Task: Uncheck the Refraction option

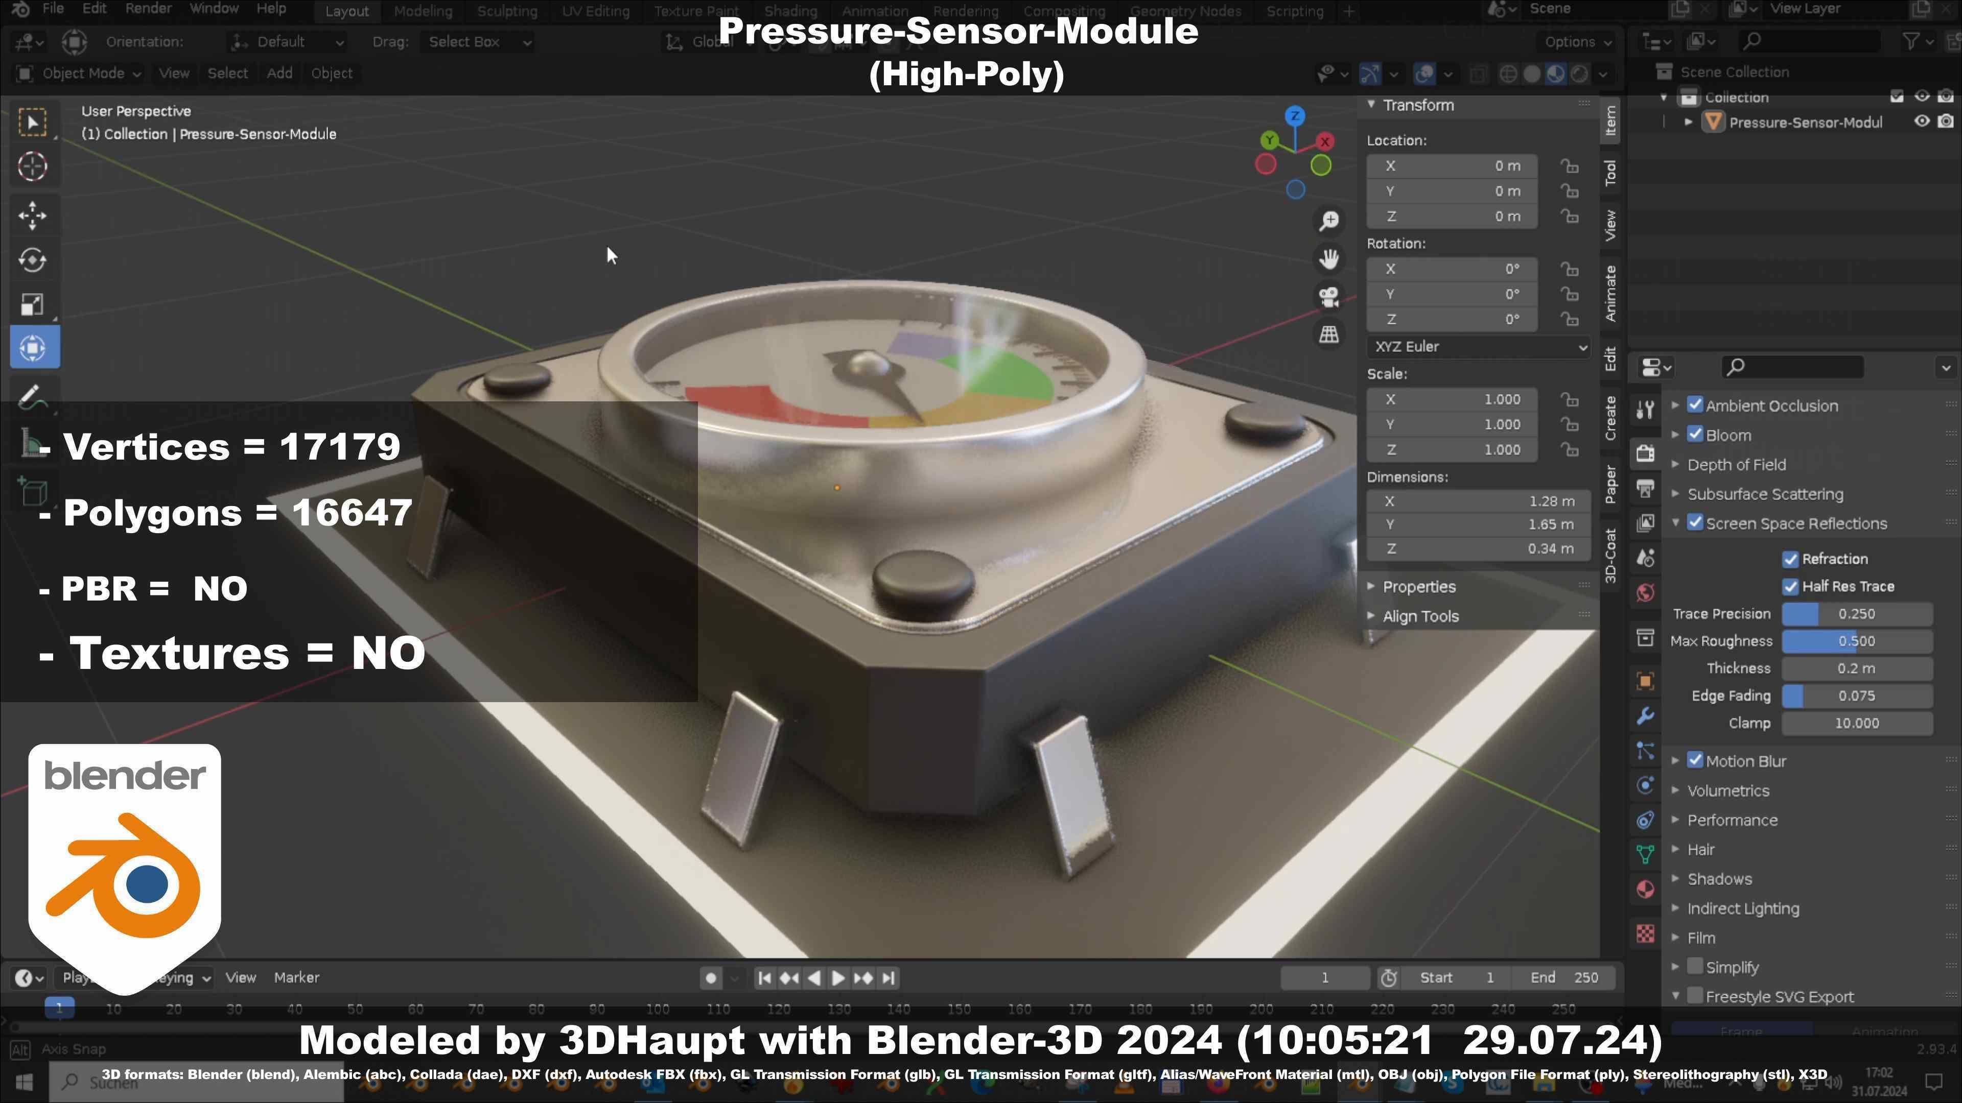Action: (1791, 560)
